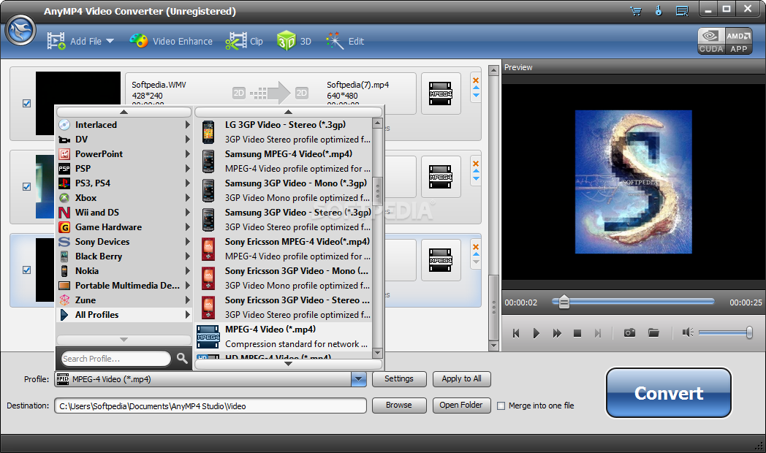Expand the PSP category
Image resolution: width=766 pixels, height=453 pixels.
point(188,168)
